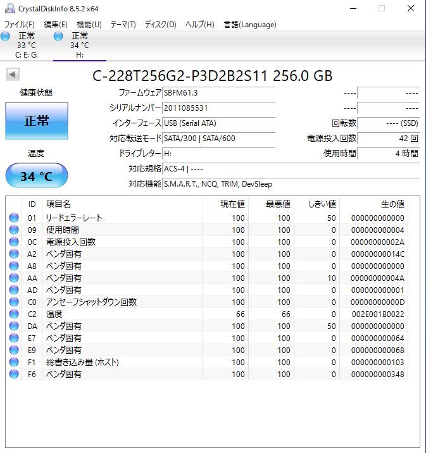Screen dimensions: 426x453
Task: Click the CrystalDiskInfo app icon in title bar
Action: pos(10,8)
